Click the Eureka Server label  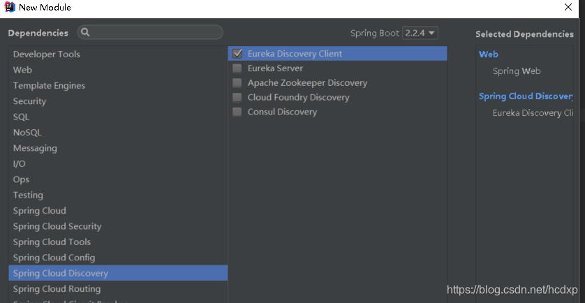275,68
